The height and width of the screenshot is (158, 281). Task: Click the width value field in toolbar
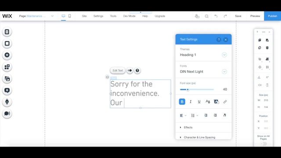coord(266,101)
